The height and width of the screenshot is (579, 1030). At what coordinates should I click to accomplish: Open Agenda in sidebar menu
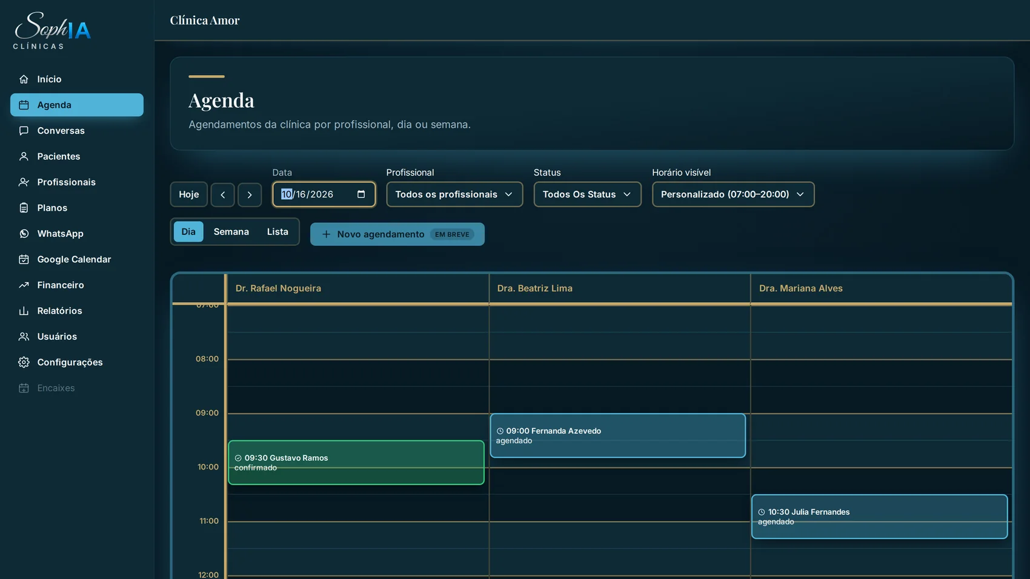point(77,105)
